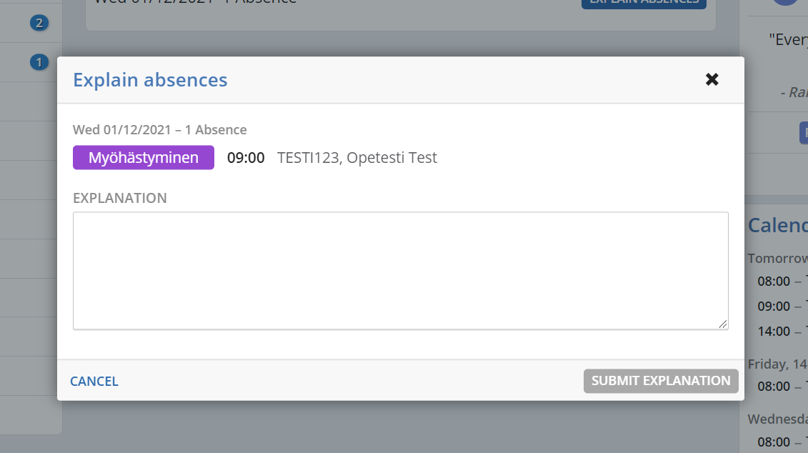Click the blue badge showing 2
This screenshot has width=808, height=453.
[x=39, y=24]
